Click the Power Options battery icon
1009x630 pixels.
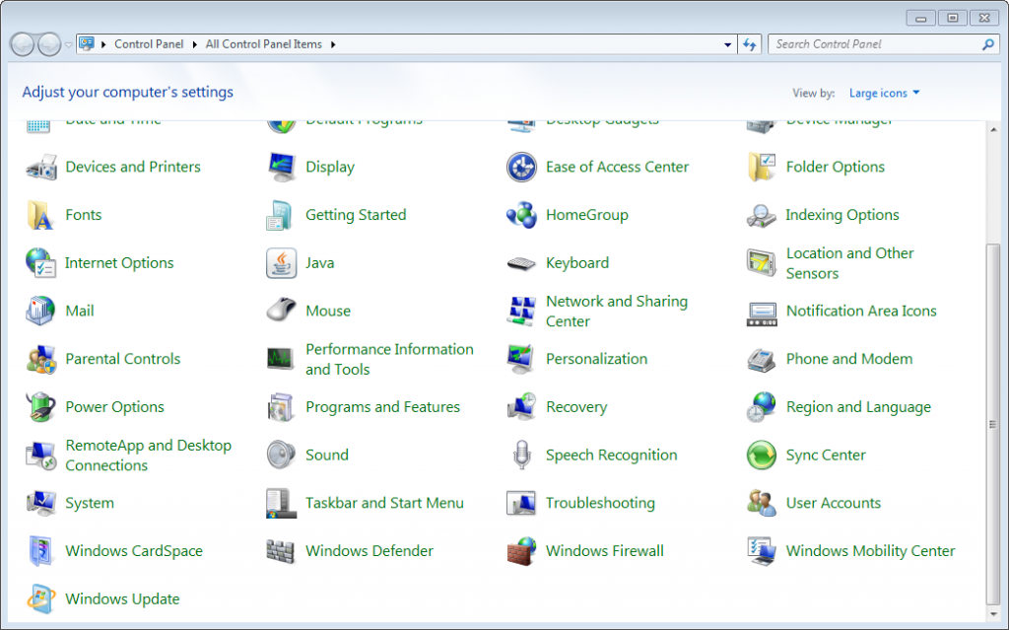[x=40, y=407]
